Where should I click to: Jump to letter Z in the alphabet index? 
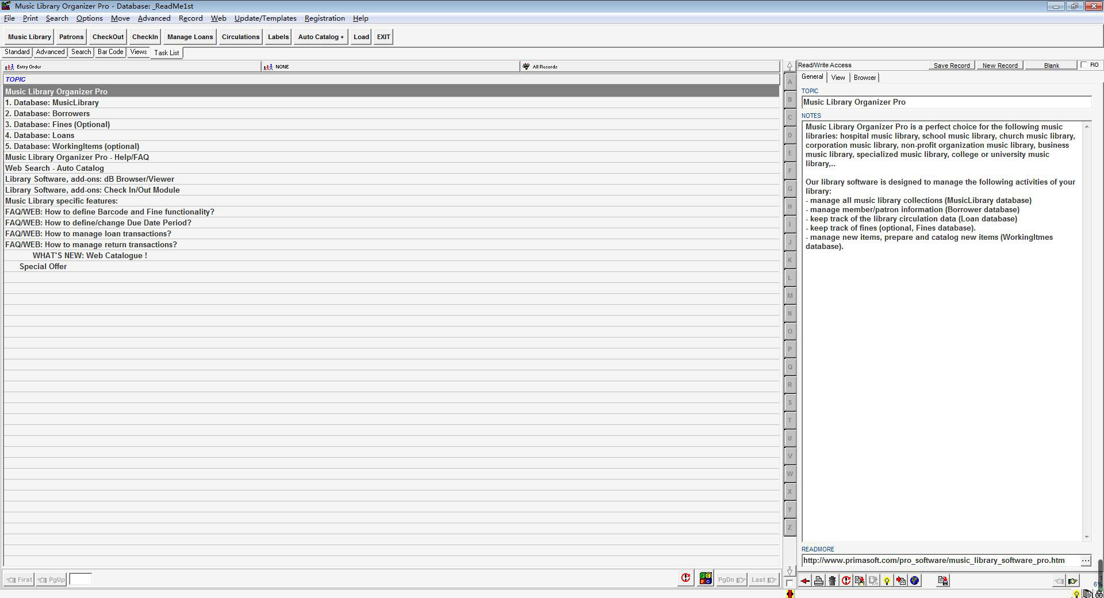[x=790, y=527]
